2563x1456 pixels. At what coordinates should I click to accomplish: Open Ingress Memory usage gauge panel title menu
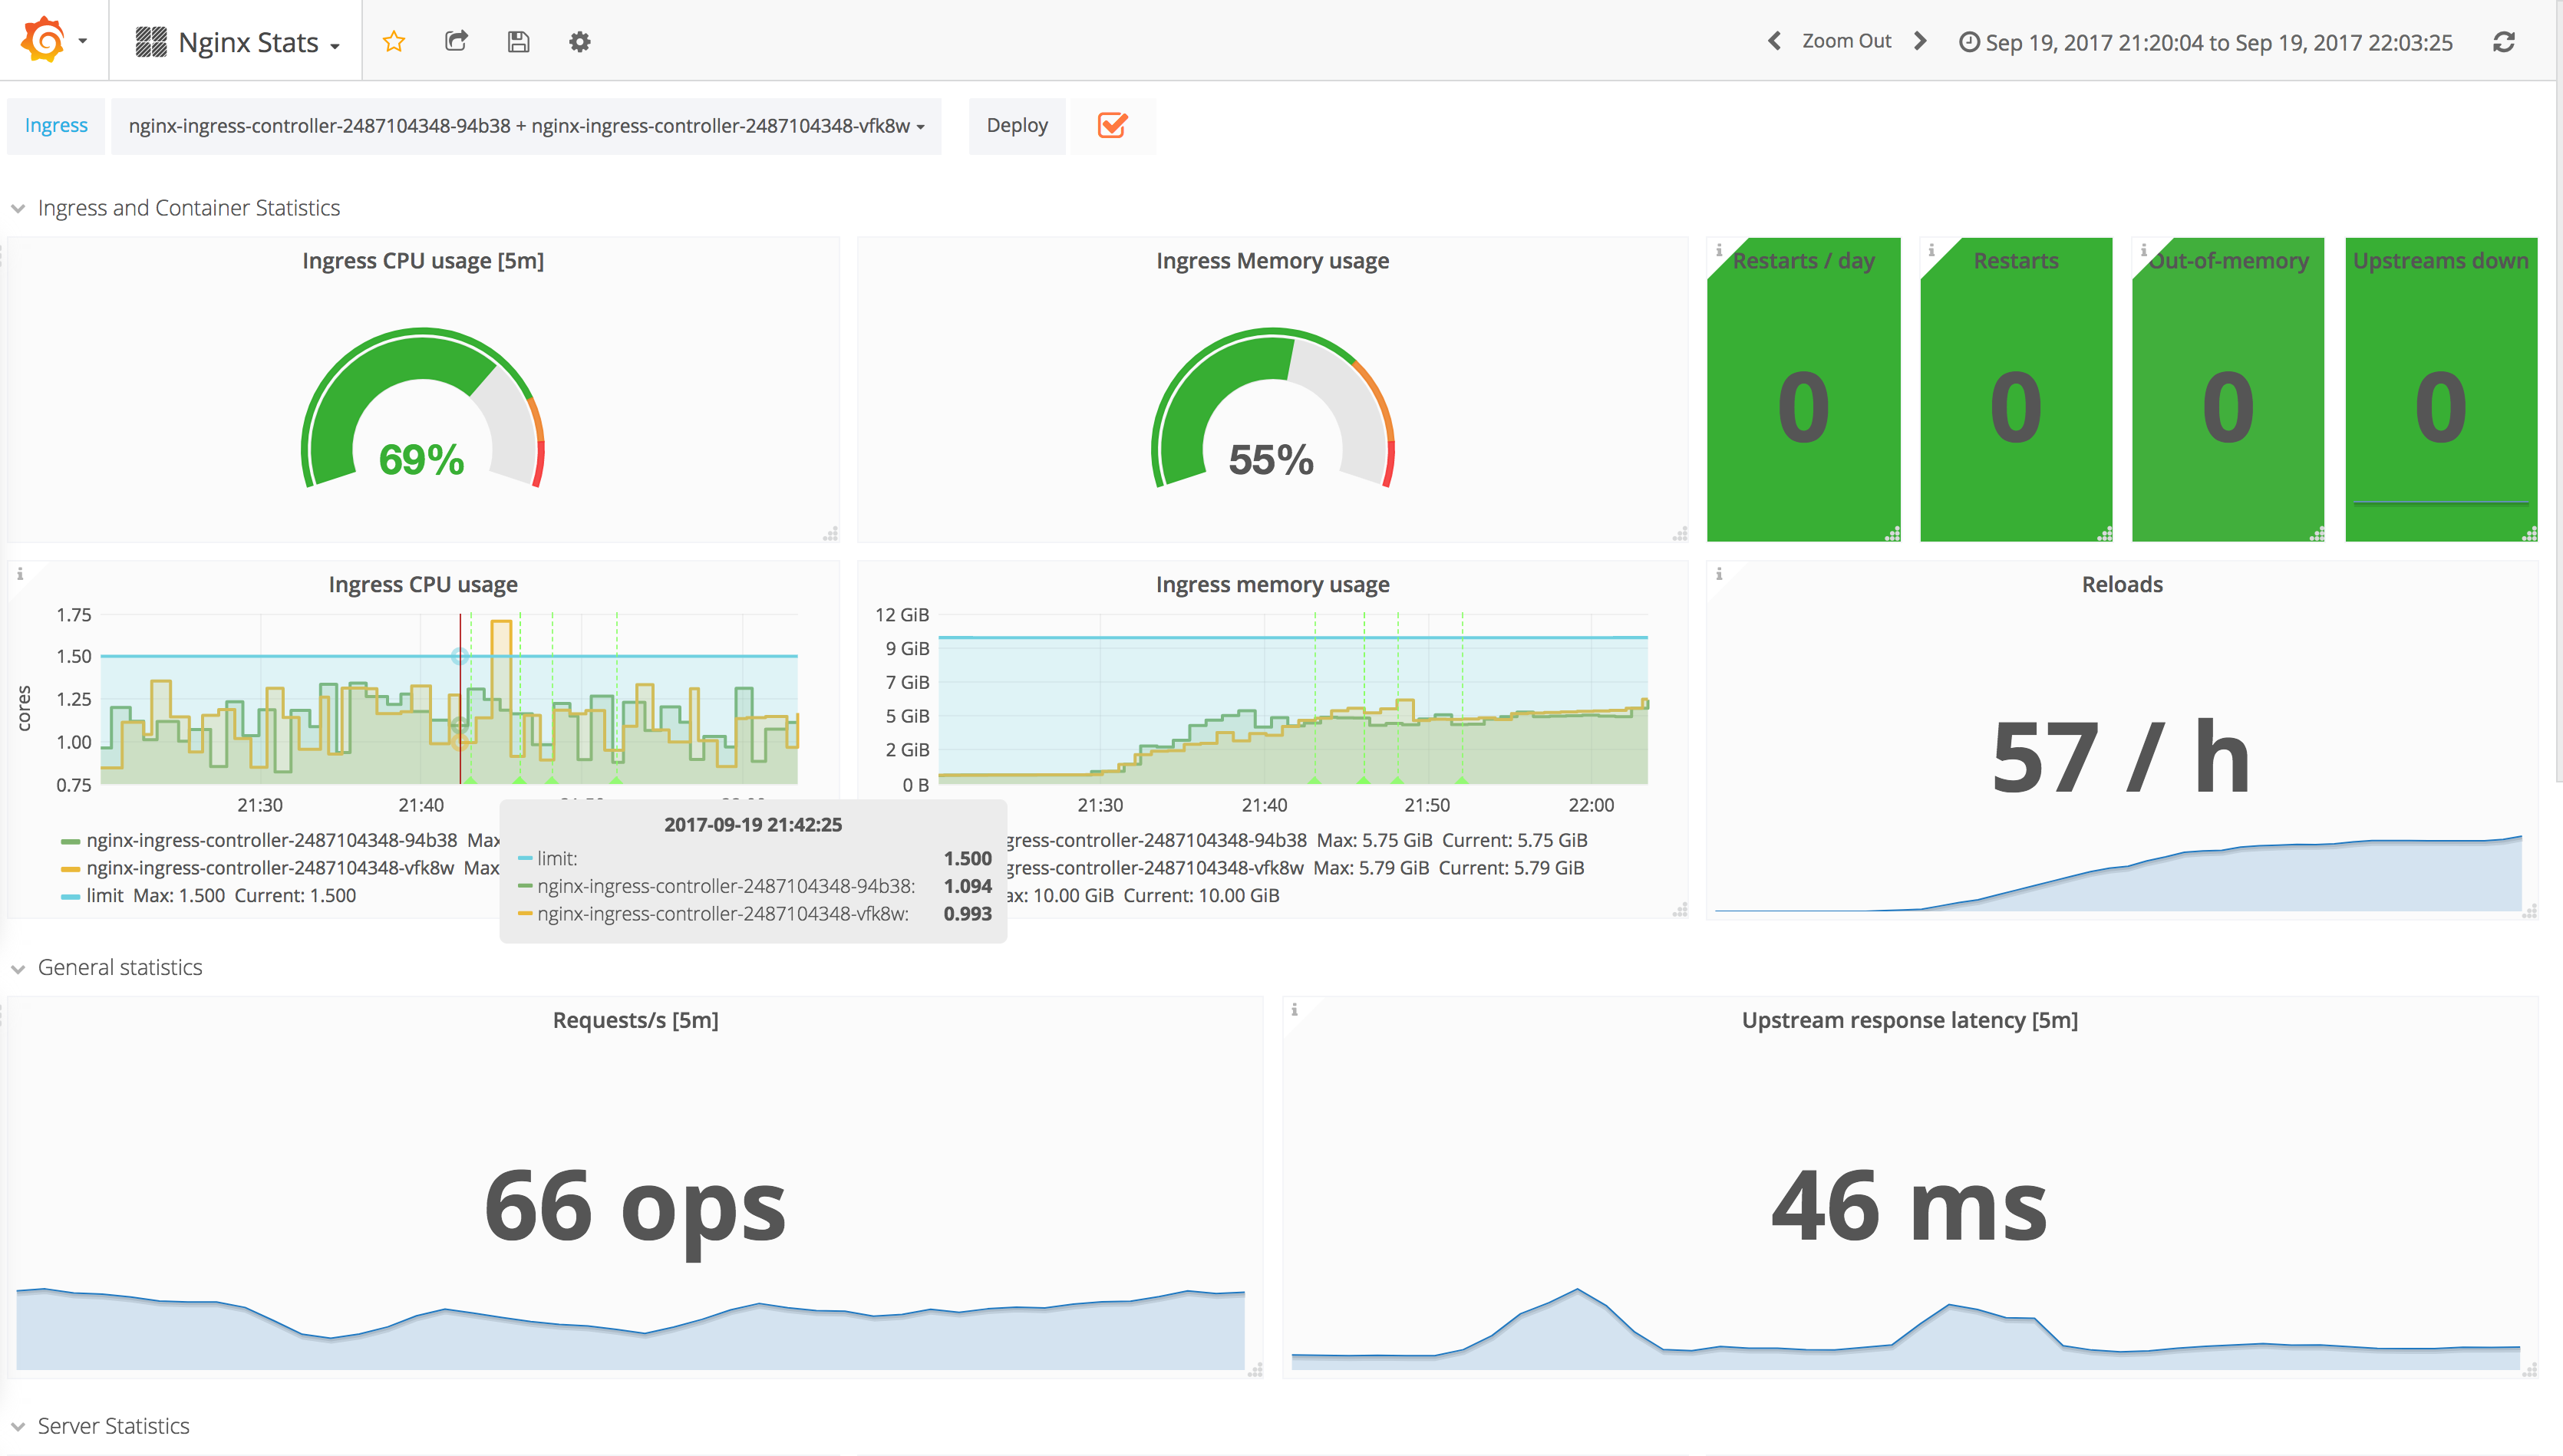(1272, 261)
